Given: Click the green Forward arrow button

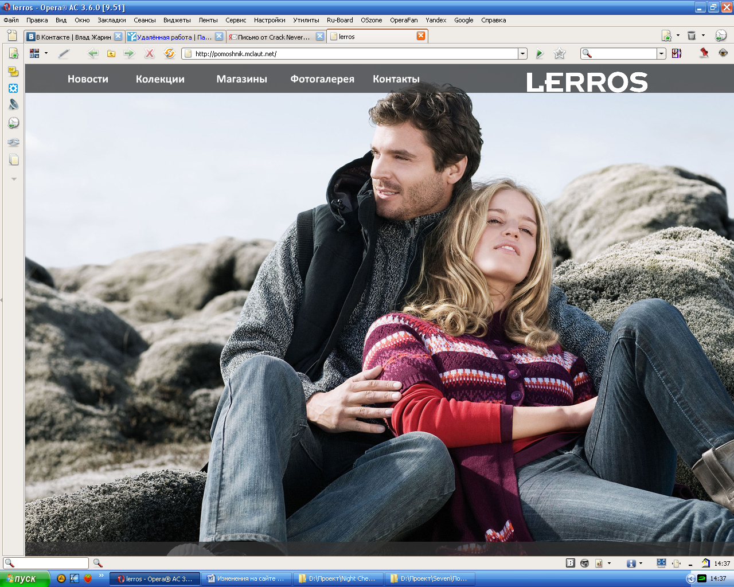Looking at the screenshot, I should (x=129, y=53).
